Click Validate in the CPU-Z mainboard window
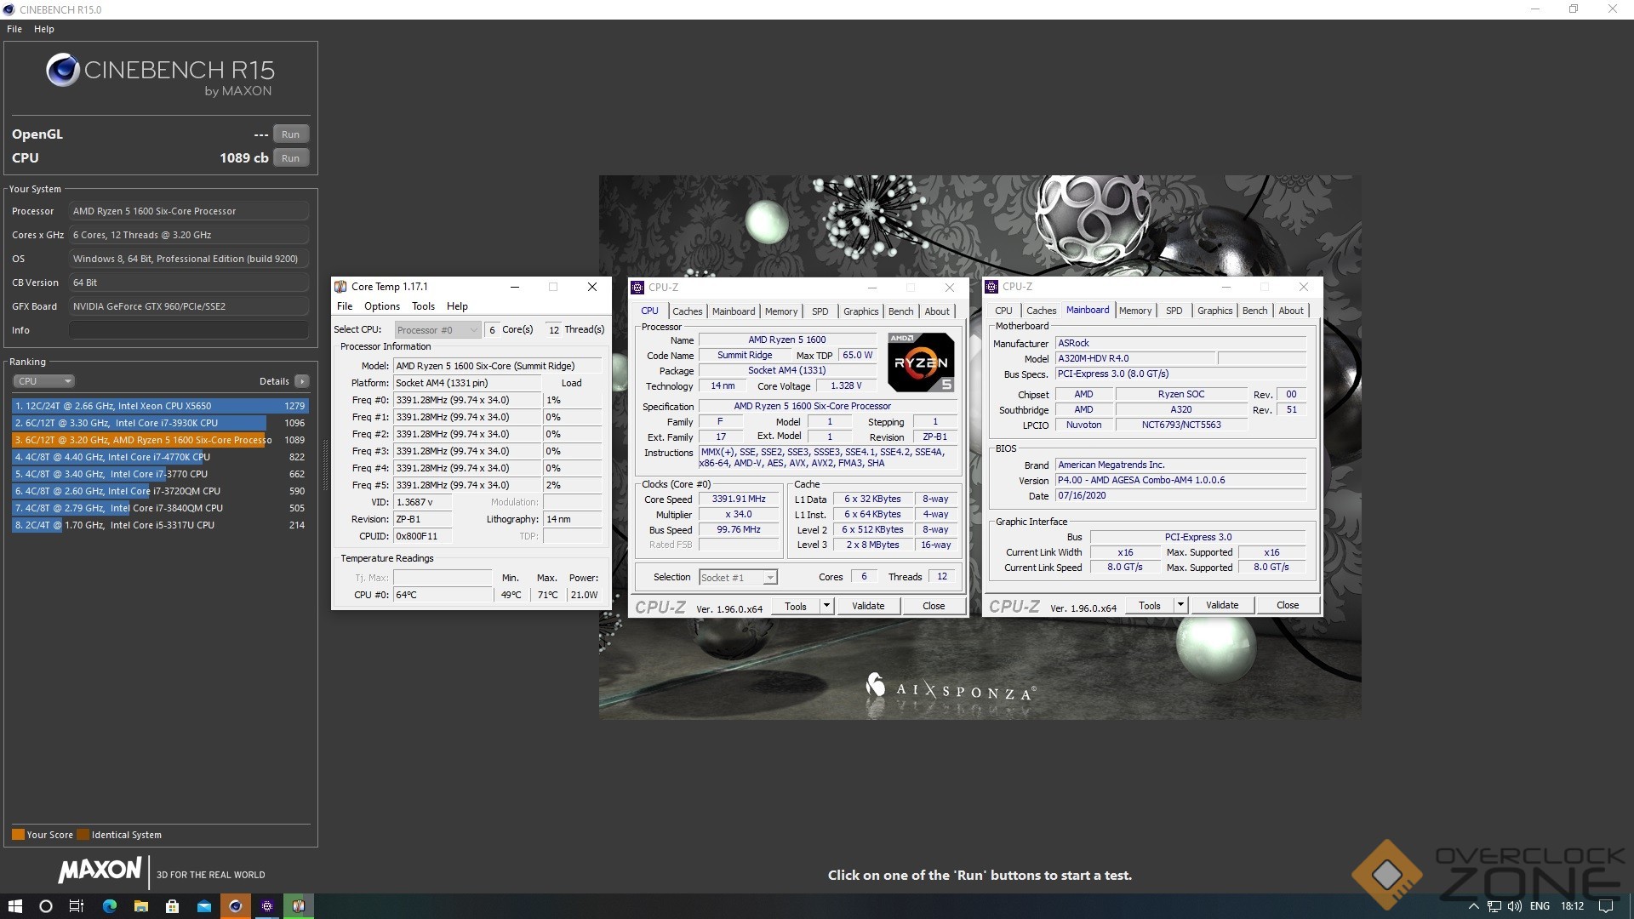This screenshot has height=919, width=1634. point(1221,605)
